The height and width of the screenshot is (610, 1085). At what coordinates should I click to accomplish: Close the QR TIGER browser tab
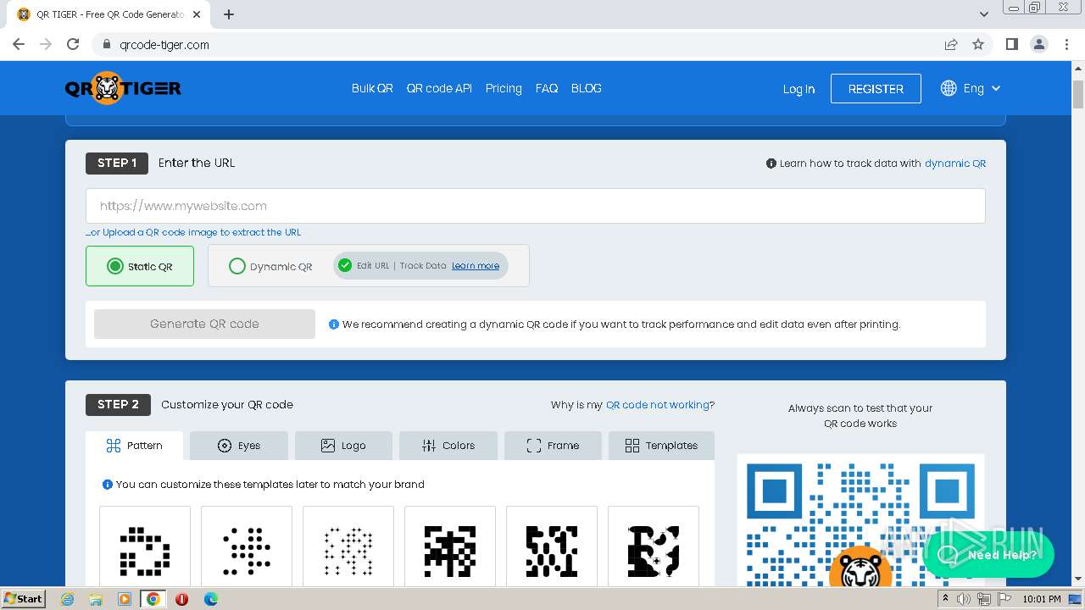click(197, 14)
